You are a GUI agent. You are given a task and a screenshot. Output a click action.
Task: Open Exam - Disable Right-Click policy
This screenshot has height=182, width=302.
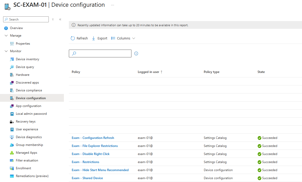90,154
